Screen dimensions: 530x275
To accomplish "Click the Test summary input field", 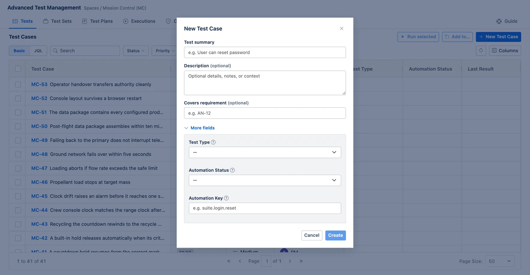I will click(x=265, y=52).
